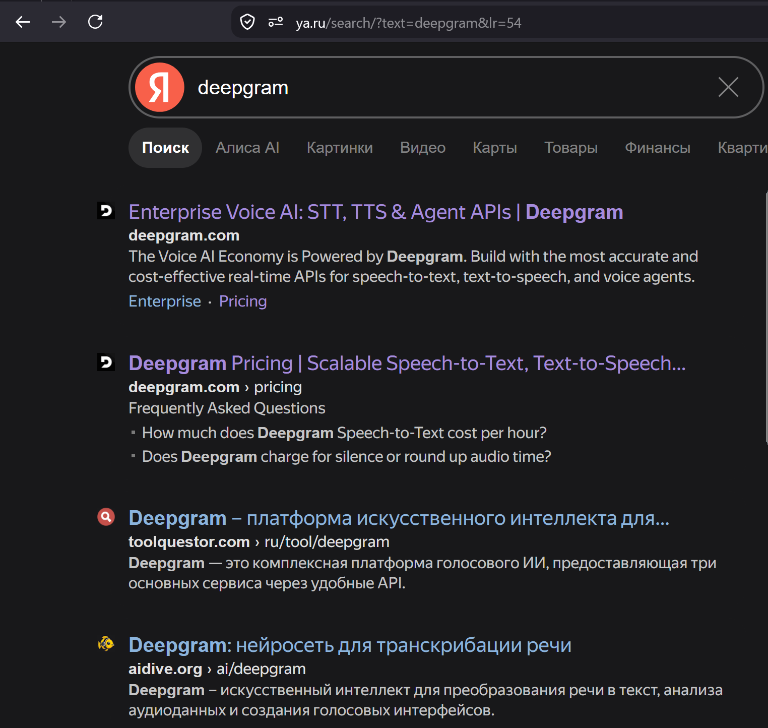Open site permissions icon in address bar

276,22
